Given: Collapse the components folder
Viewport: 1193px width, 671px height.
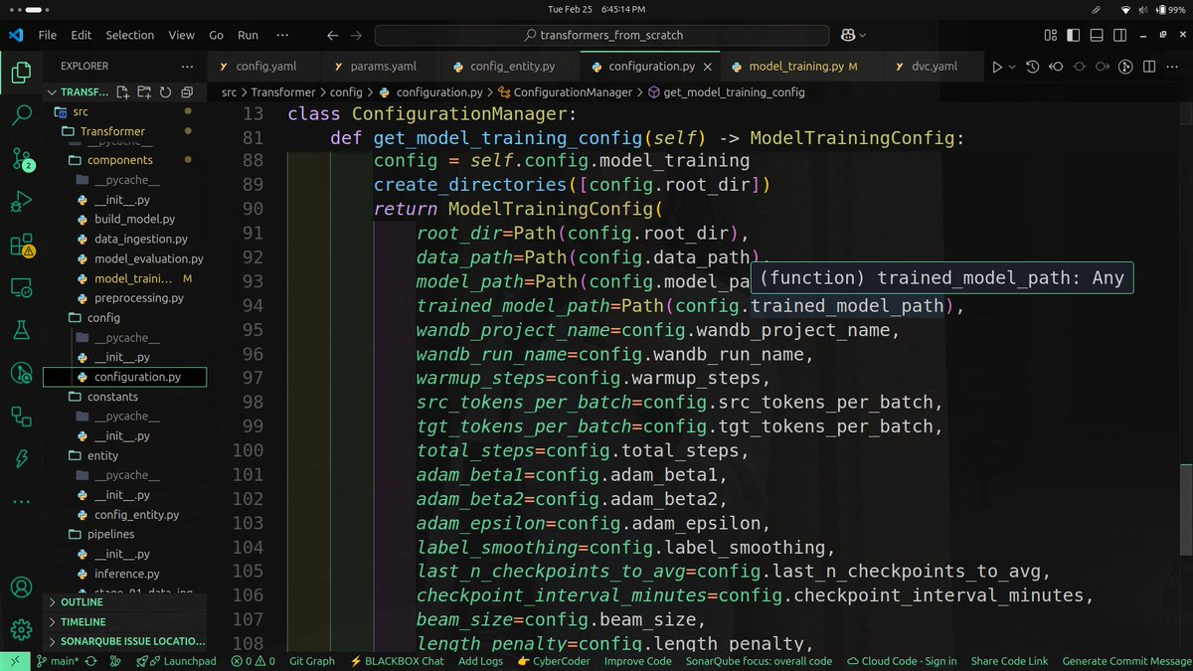Looking at the screenshot, I should tap(119, 160).
